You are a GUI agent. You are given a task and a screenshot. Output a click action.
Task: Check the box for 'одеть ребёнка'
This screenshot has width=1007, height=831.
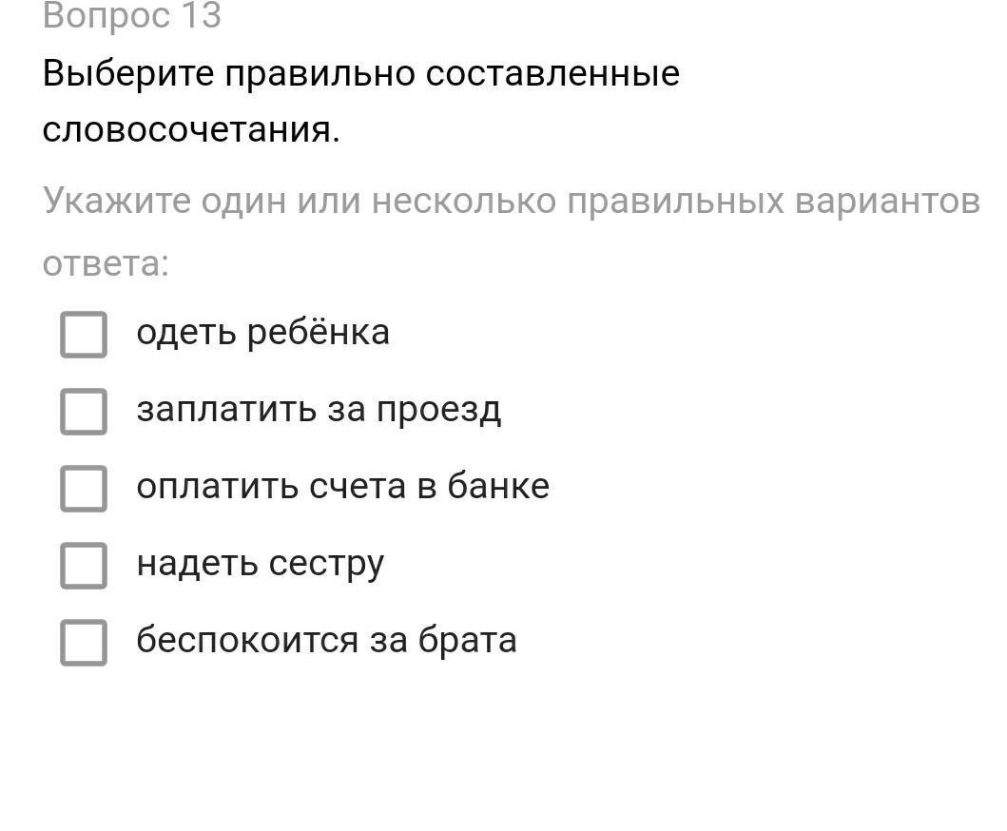pyautogui.click(x=84, y=334)
